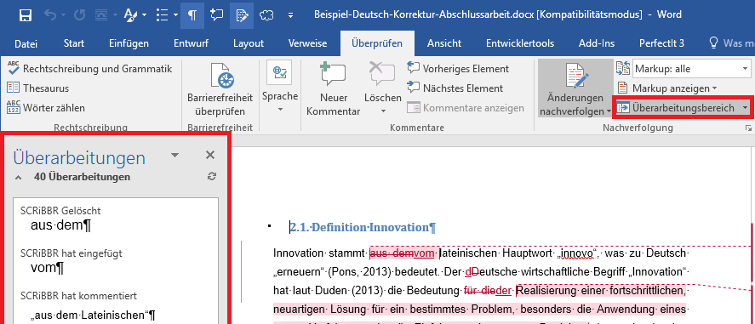Open the Überarbeitungsbereich dropdown arrow
The width and height of the screenshot is (755, 324).
pos(746,108)
